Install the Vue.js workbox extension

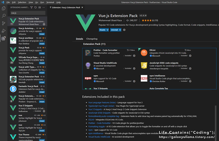coord(42,44)
